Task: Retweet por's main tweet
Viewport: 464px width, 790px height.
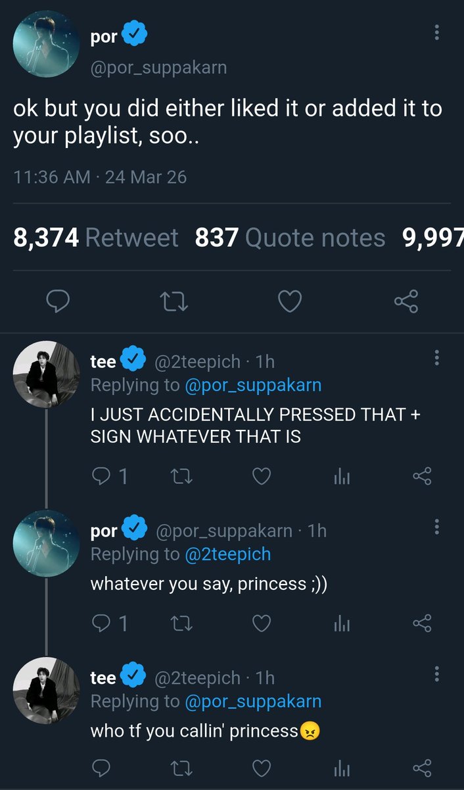Action: click(x=174, y=302)
